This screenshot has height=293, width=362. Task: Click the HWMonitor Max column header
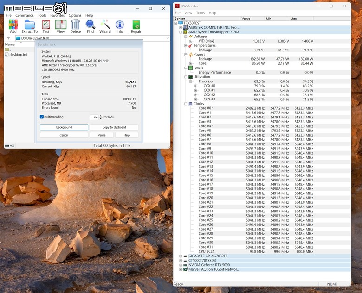pyautogui.click(x=301, y=19)
